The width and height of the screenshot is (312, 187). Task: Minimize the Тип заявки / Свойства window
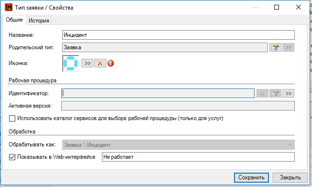tap(255, 7)
